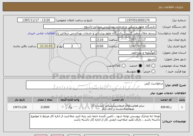
Task: Click the validity time field 10:00
Action: (x=99, y=46)
